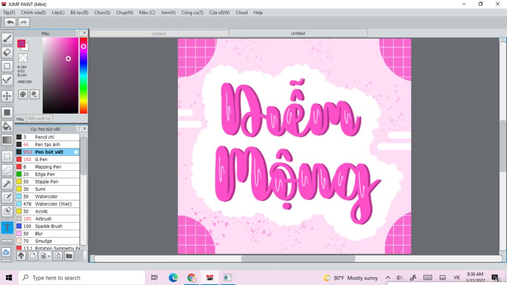This screenshot has width=507, height=285.
Task: Open the brush folder icon
Action: point(69,256)
